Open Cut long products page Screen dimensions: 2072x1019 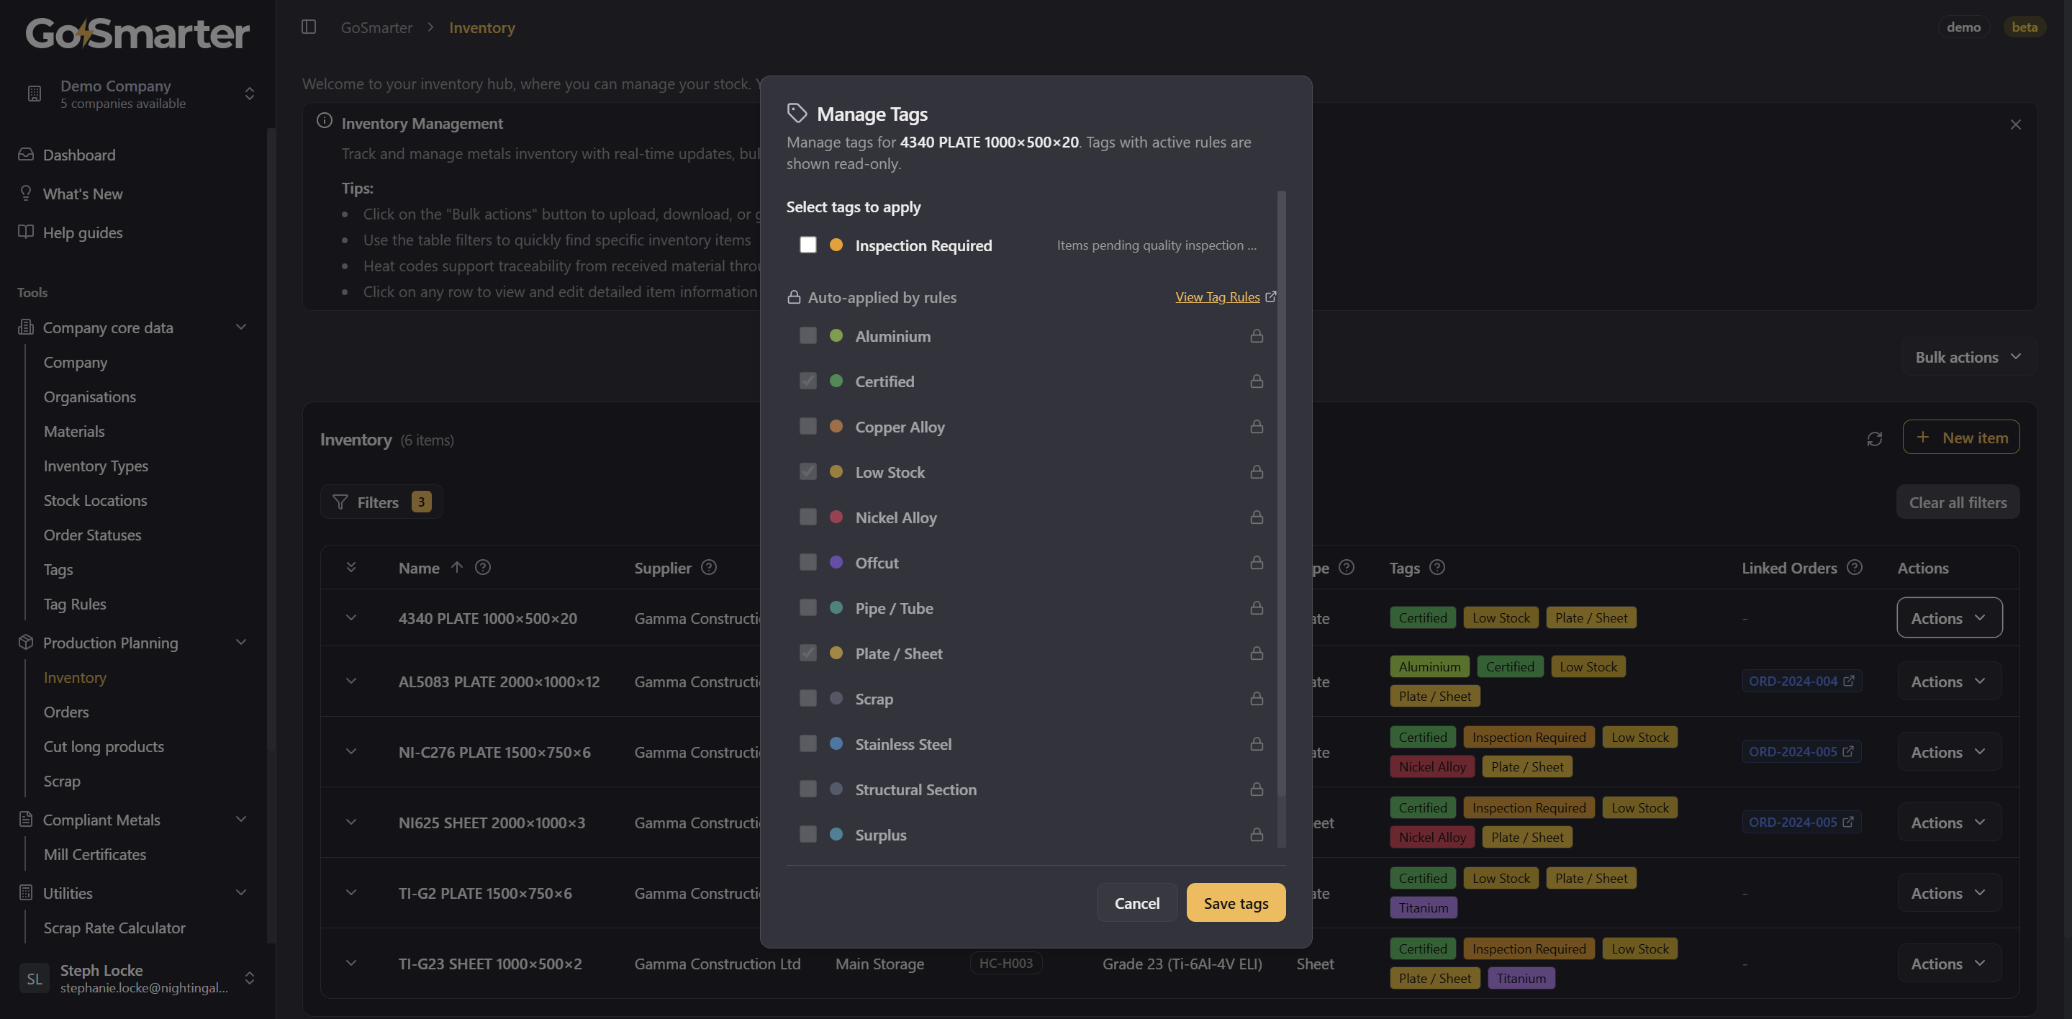tap(104, 746)
